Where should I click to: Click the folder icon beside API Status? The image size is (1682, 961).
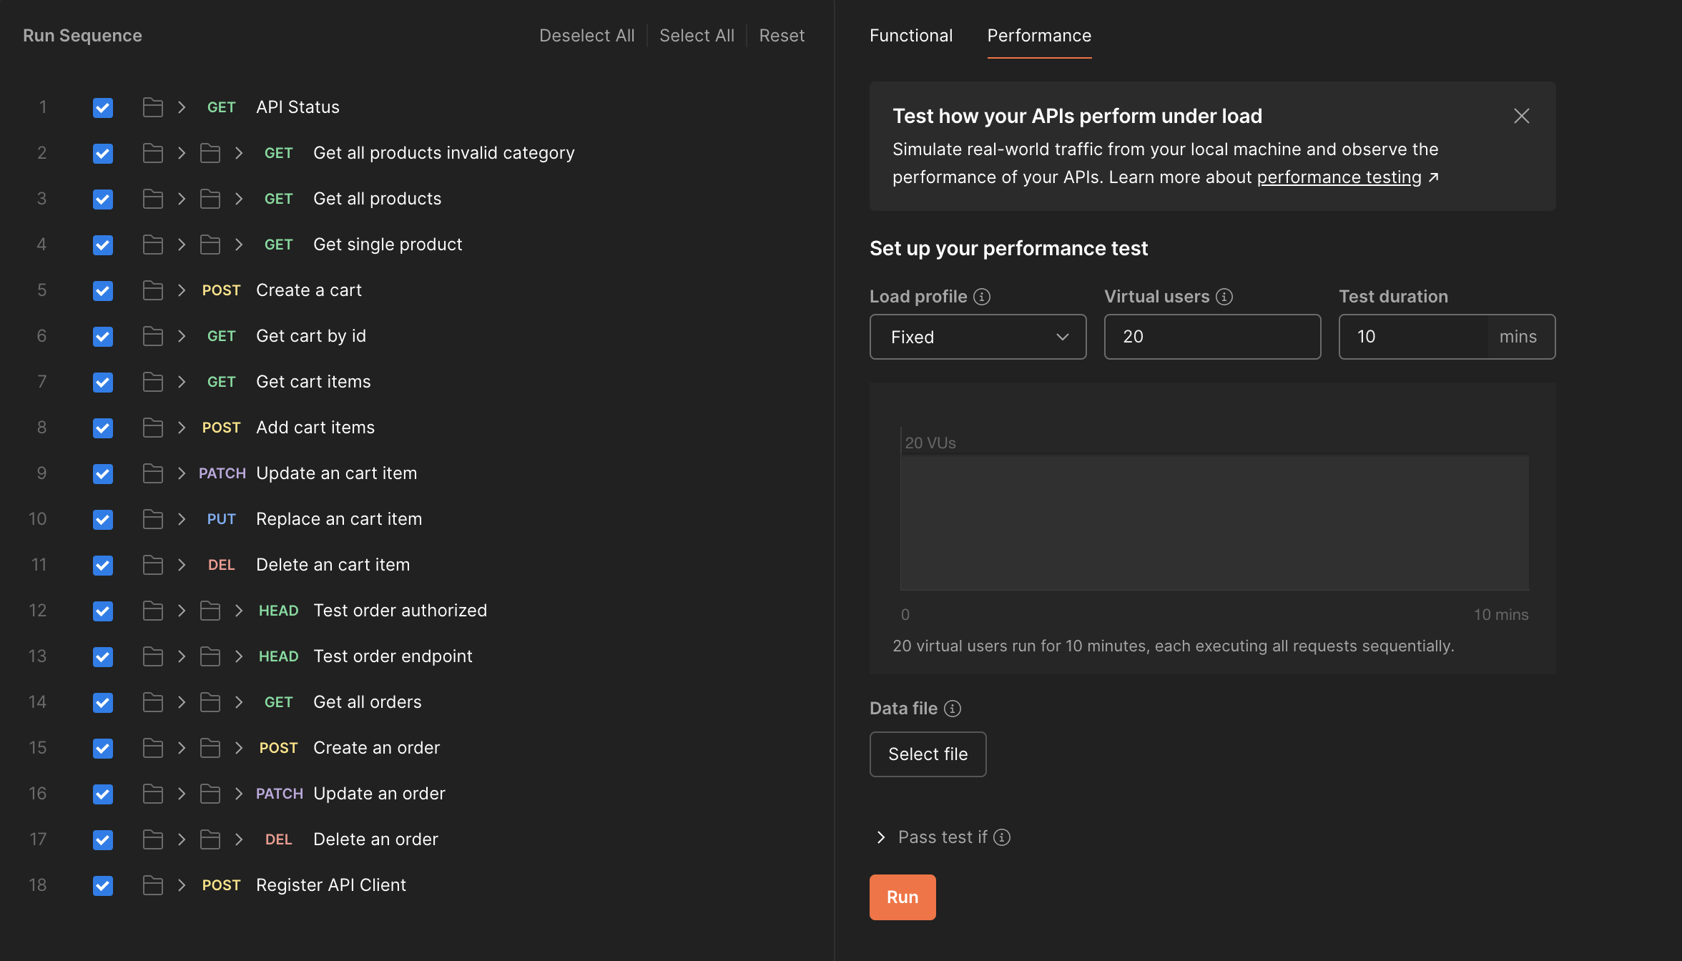point(152,107)
